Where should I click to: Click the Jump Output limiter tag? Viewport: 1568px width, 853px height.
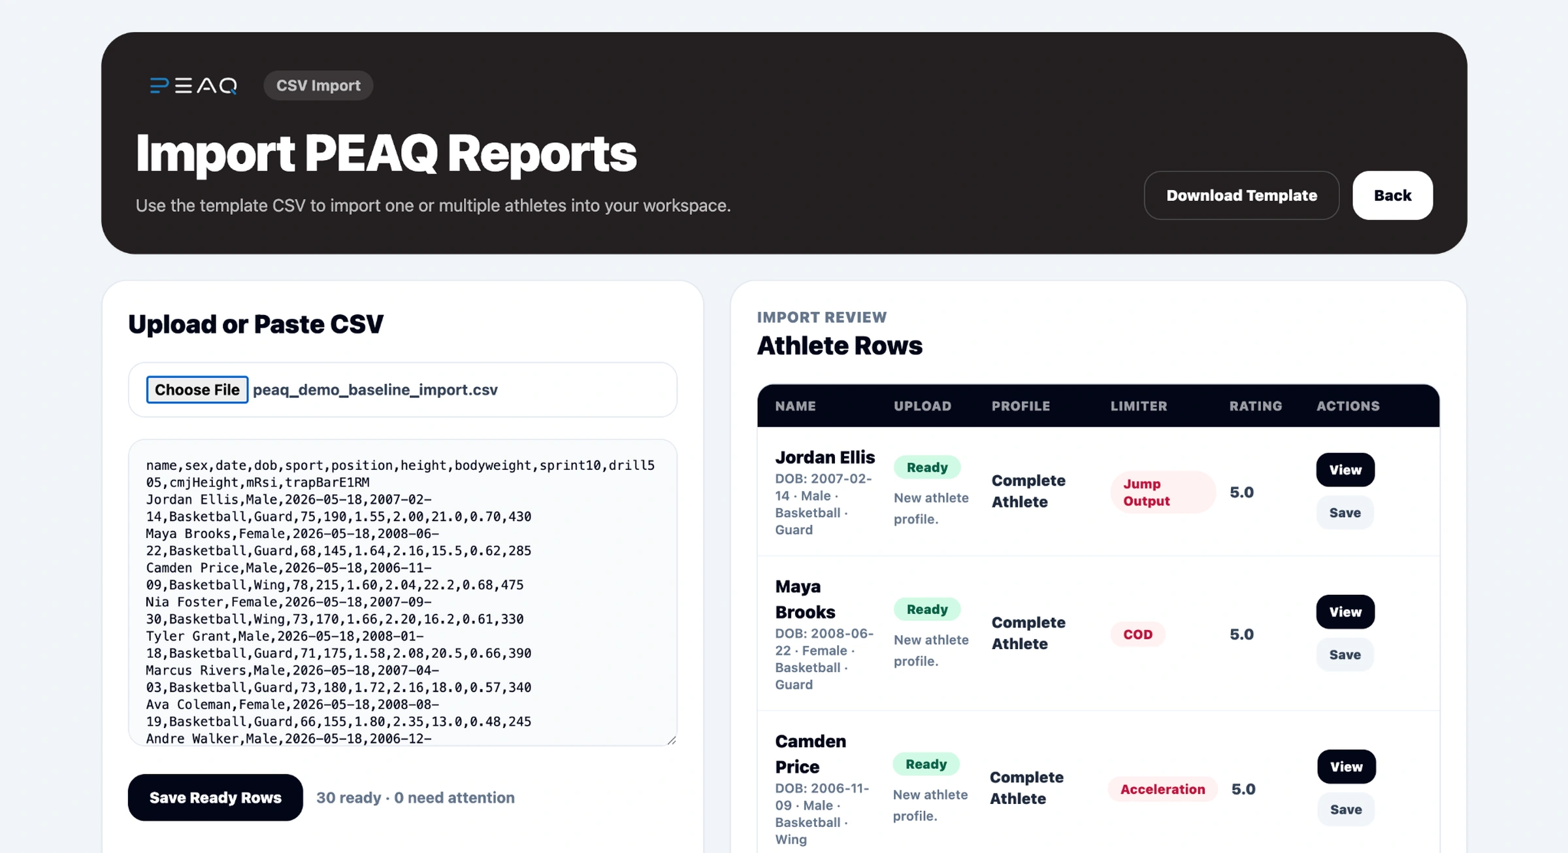pyautogui.click(x=1163, y=492)
